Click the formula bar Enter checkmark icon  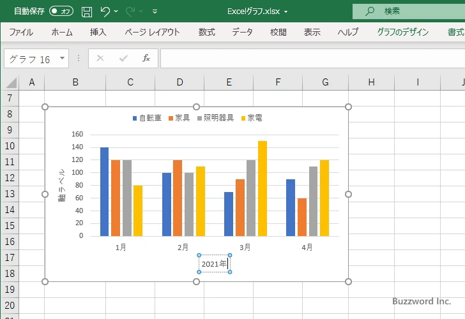click(123, 58)
